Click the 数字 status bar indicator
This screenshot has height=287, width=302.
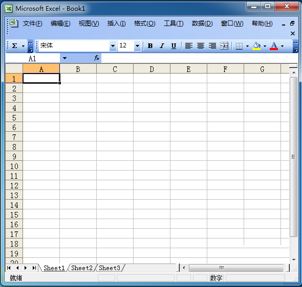coord(216,278)
